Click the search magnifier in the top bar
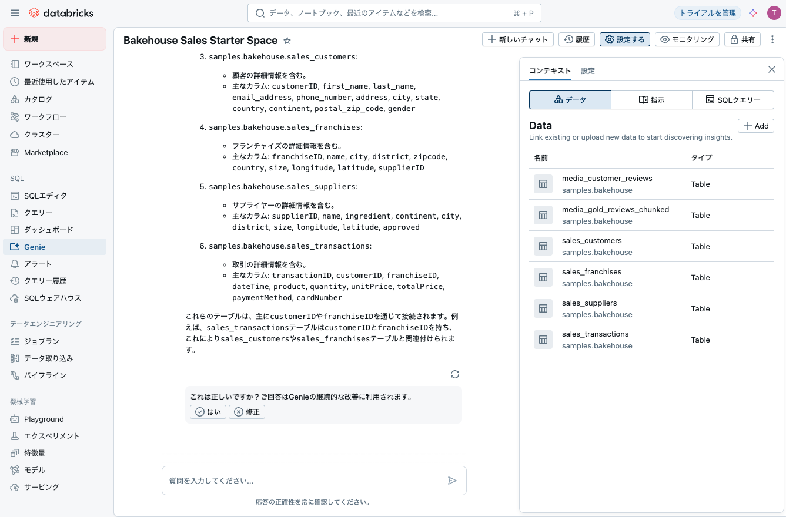The width and height of the screenshot is (786, 517). pyautogui.click(x=259, y=12)
